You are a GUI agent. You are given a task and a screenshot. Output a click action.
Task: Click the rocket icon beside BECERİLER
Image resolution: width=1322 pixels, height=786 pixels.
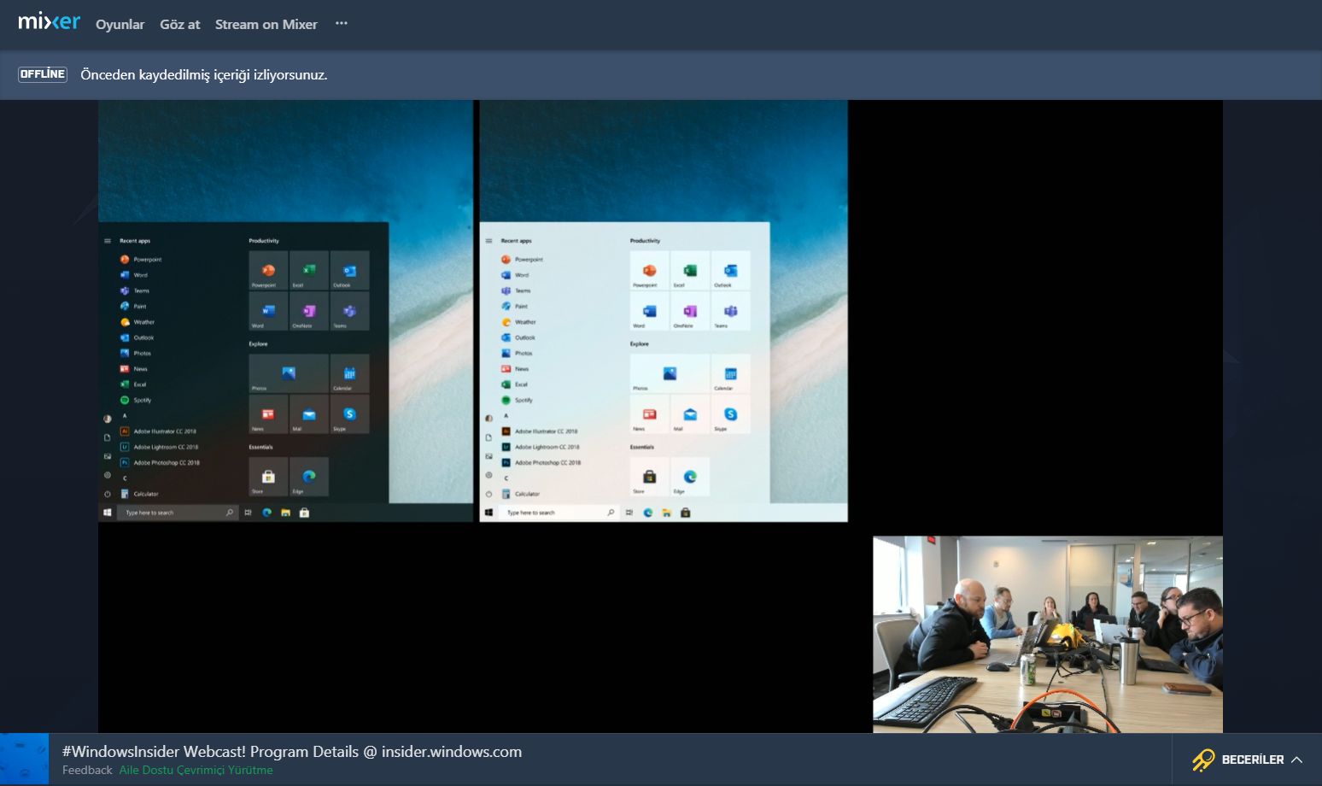pyautogui.click(x=1202, y=760)
